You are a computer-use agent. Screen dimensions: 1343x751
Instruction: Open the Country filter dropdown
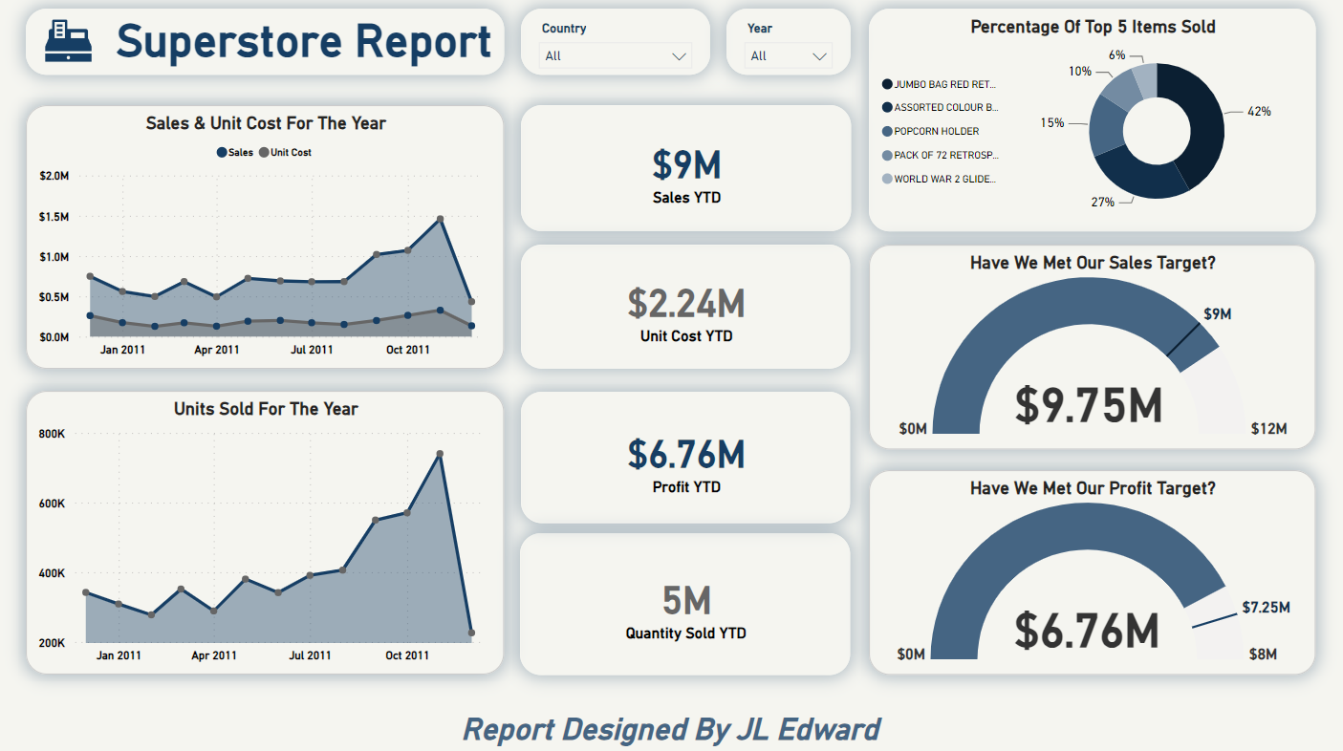(615, 56)
